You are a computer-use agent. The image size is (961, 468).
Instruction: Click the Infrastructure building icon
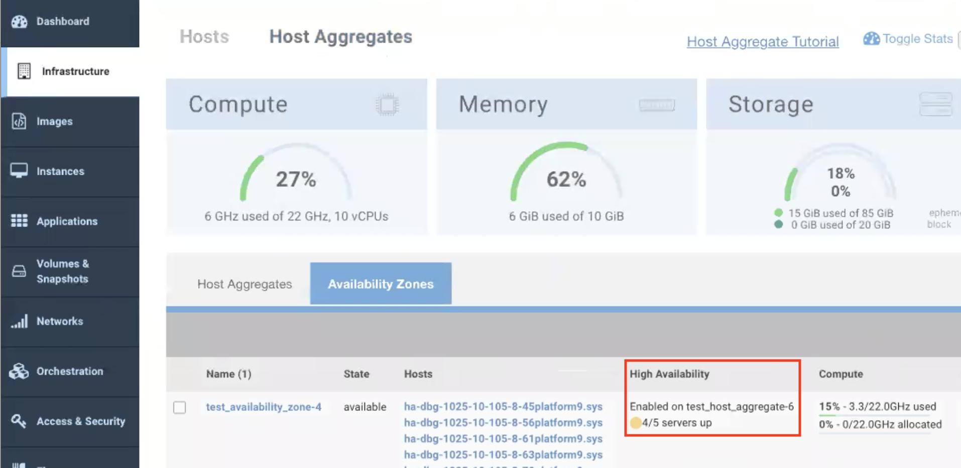24,71
